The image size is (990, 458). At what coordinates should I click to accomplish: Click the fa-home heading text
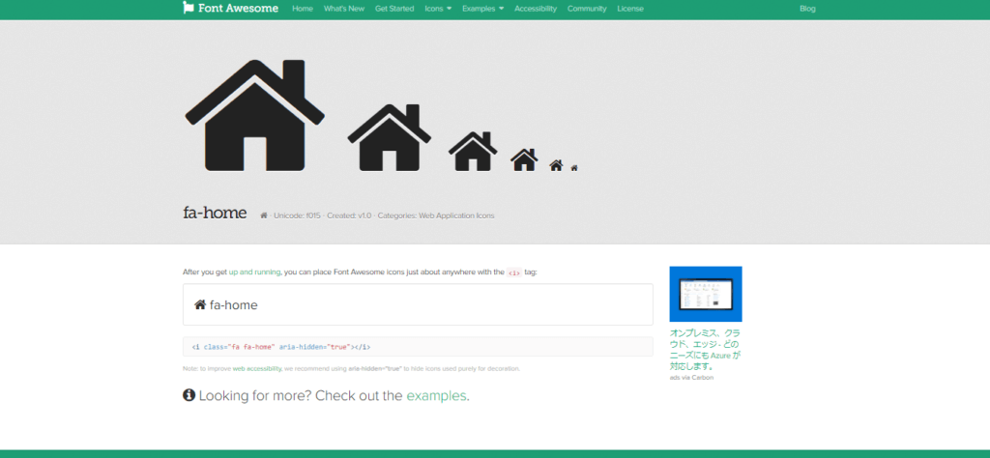coord(215,213)
